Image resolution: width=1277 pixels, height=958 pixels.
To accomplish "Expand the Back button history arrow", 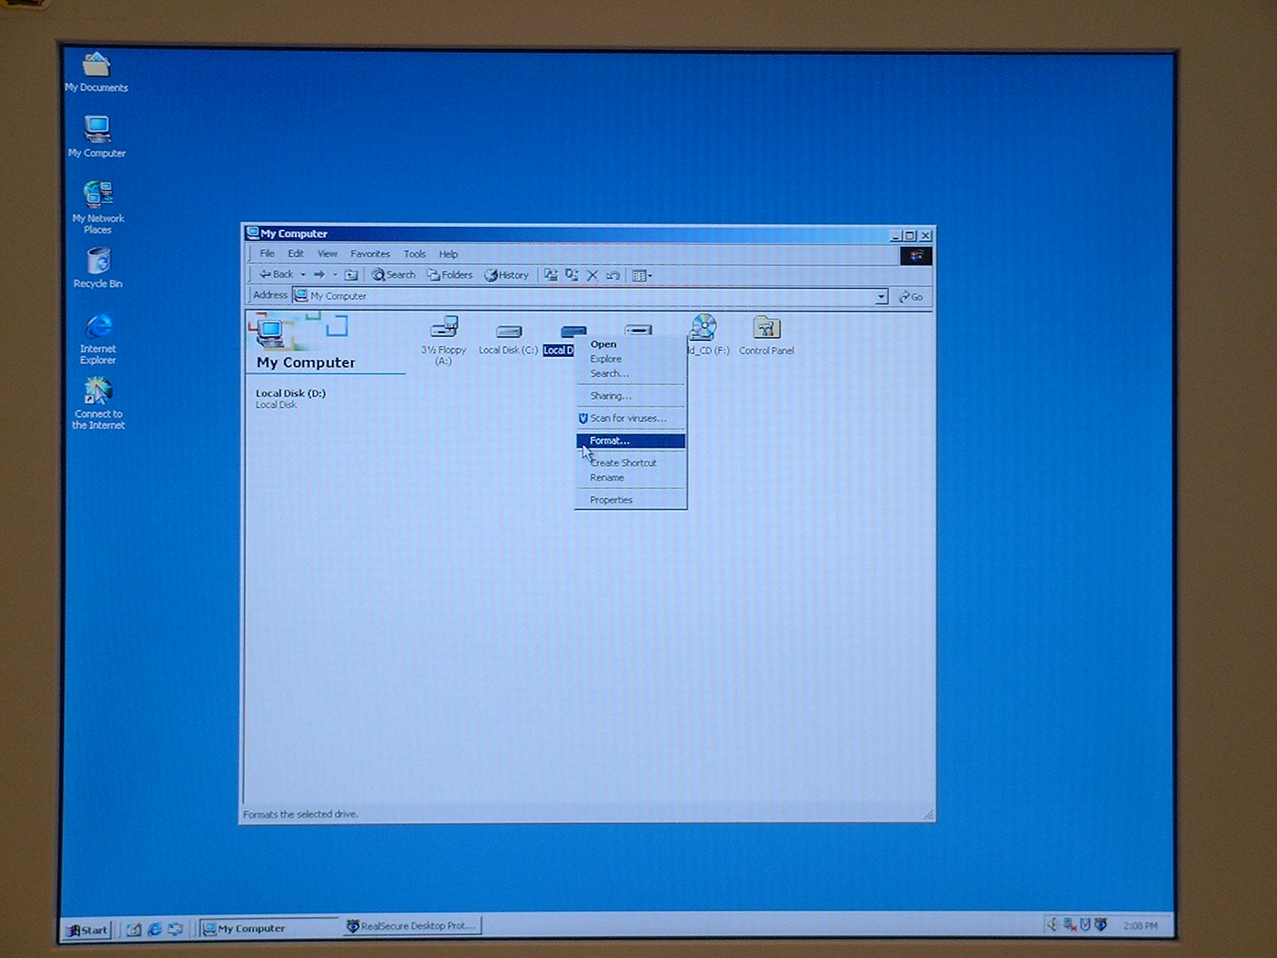I will 303,275.
